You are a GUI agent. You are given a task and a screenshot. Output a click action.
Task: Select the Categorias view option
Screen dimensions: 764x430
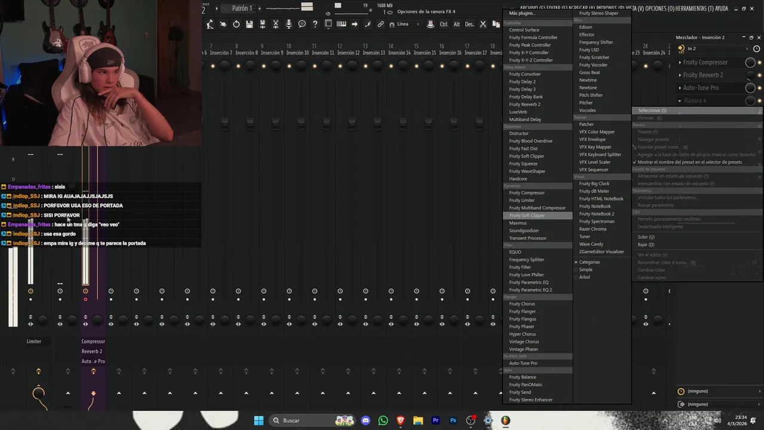tap(589, 262)
